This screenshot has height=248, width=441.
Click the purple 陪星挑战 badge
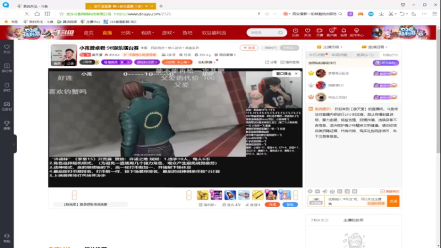[116, 62]
